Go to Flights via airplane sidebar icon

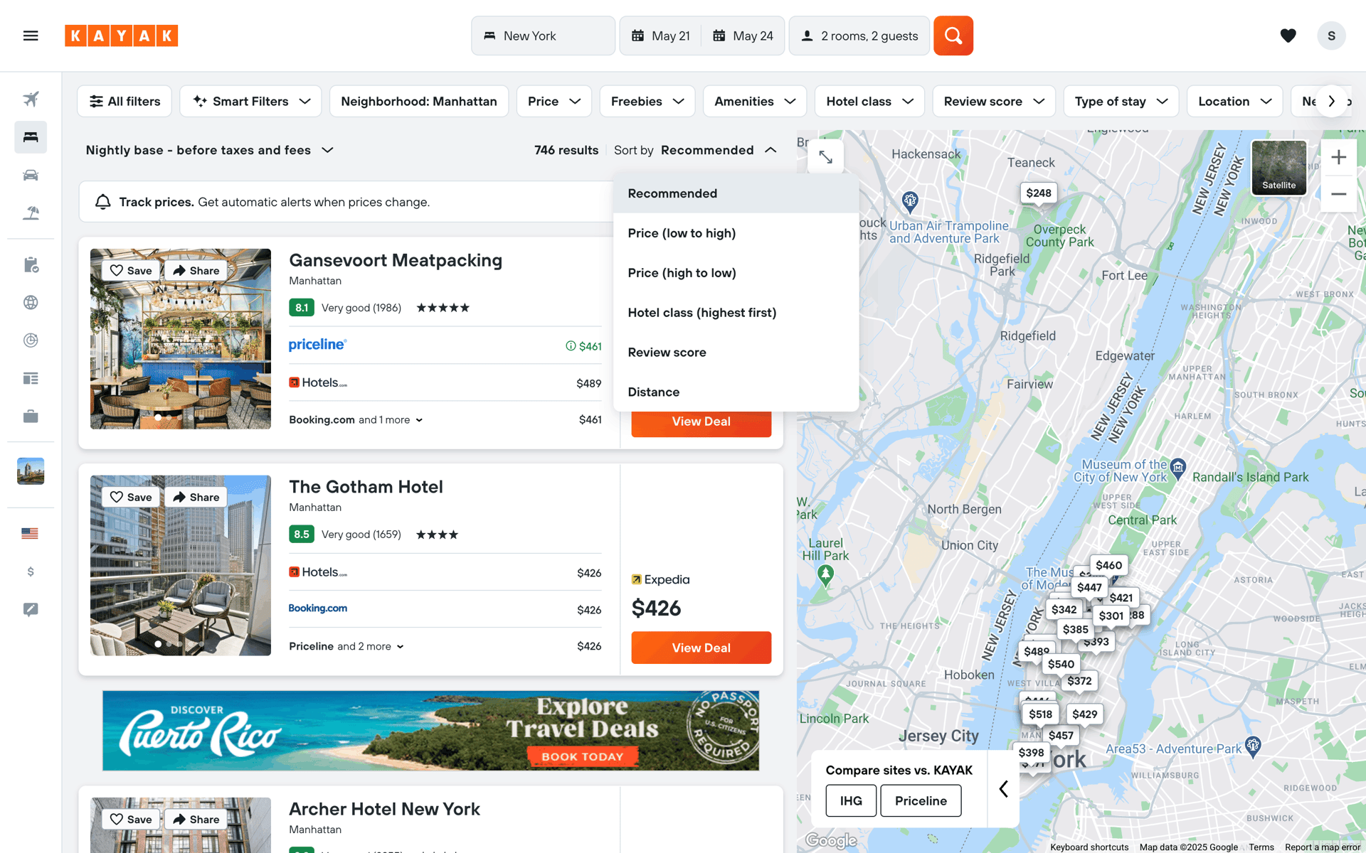31,99
